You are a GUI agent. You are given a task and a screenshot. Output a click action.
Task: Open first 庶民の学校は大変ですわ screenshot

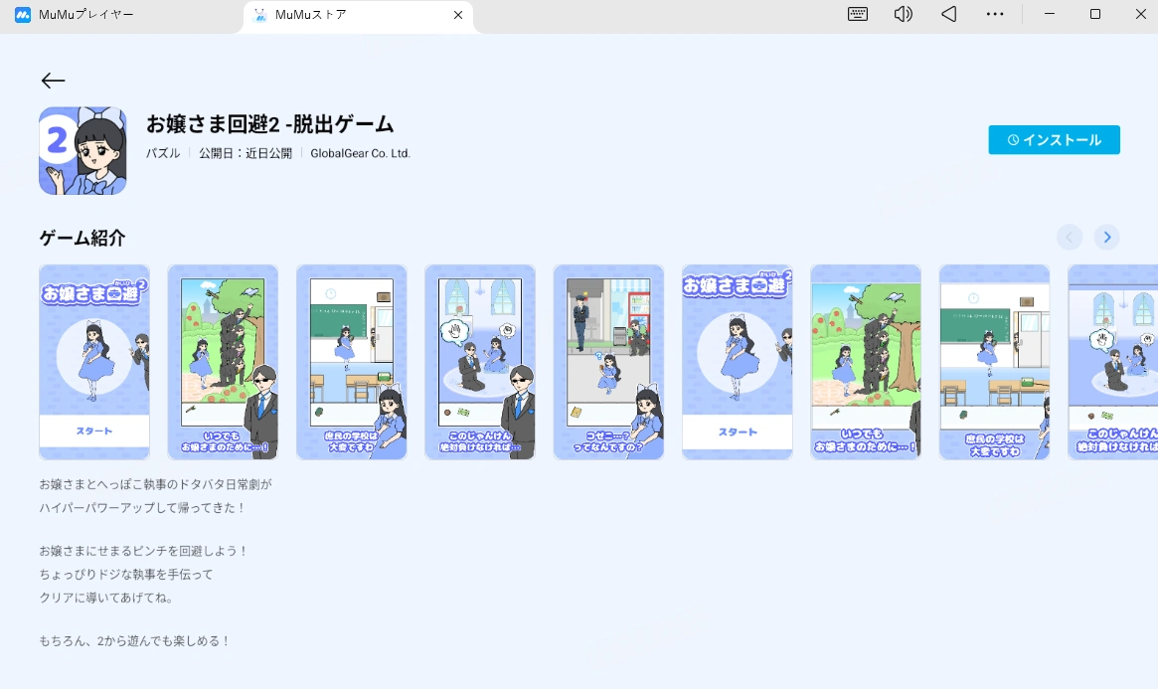(352, 362)
